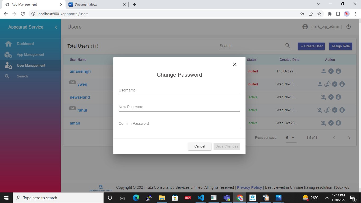Click the Create User button

point(311,46)
